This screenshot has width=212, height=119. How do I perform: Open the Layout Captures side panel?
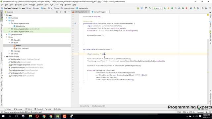(1, 58)
